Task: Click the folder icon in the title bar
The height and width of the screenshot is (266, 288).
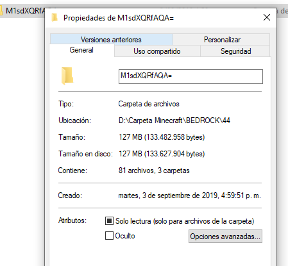Action: point(55,17)
